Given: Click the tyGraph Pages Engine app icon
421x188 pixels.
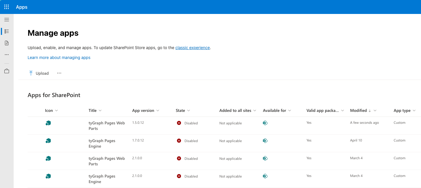Looking at the screenshot, I should tap(48, 141).
